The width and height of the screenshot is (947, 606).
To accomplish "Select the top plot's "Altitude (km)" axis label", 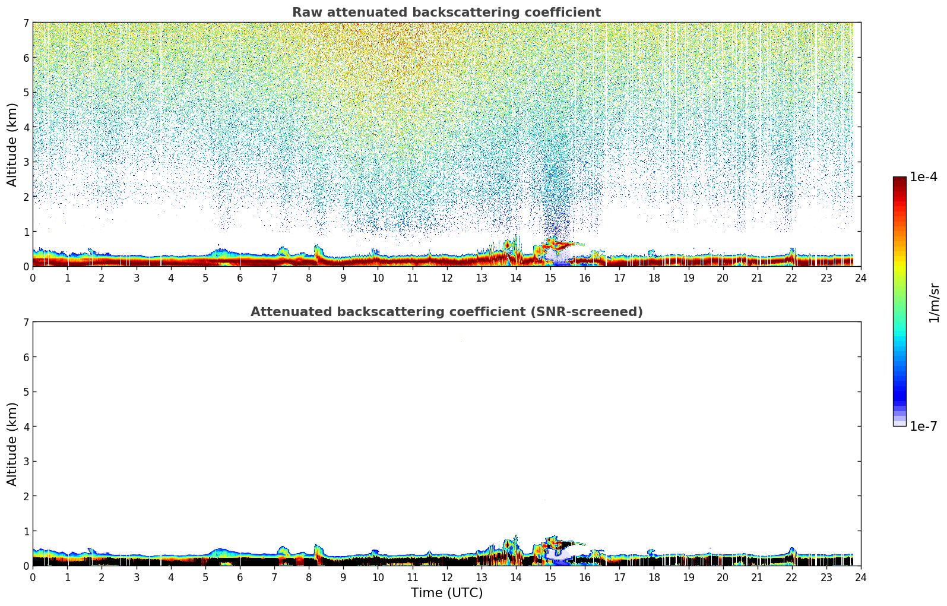I will tap(12, 144).
